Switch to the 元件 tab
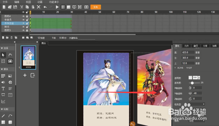219x126 pixels. [186, 46]
